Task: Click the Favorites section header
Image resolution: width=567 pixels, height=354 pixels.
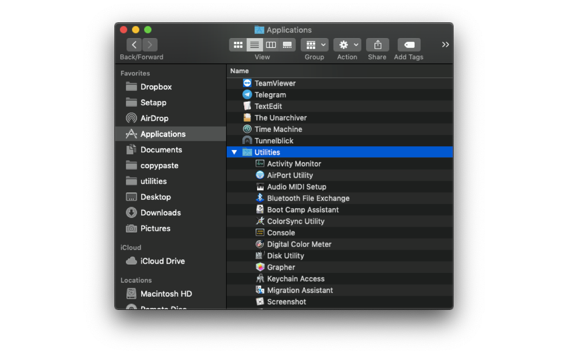Action: [135, 73]
